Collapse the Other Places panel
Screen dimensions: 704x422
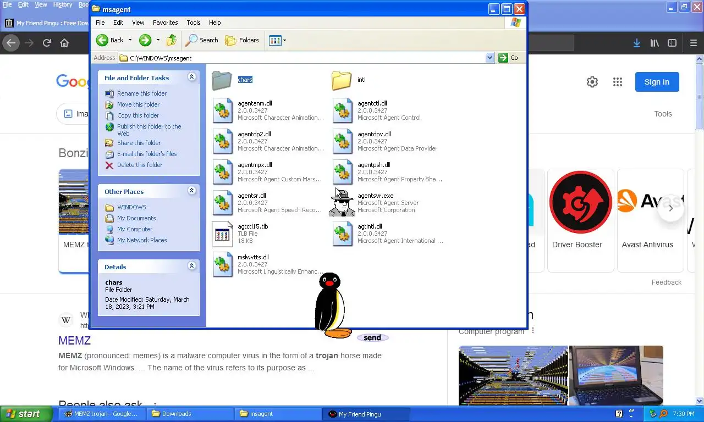point(191,191)
